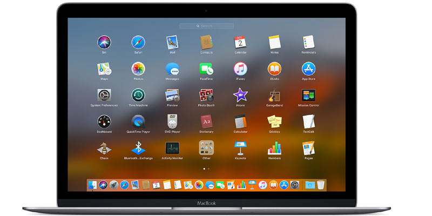
Task: Launch the Photo Booth app
Action: pos(206,96)
